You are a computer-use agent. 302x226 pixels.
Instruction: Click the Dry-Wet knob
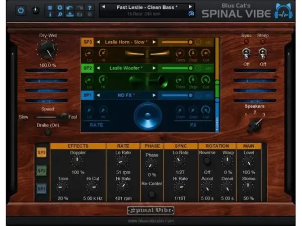coord(48,50)
